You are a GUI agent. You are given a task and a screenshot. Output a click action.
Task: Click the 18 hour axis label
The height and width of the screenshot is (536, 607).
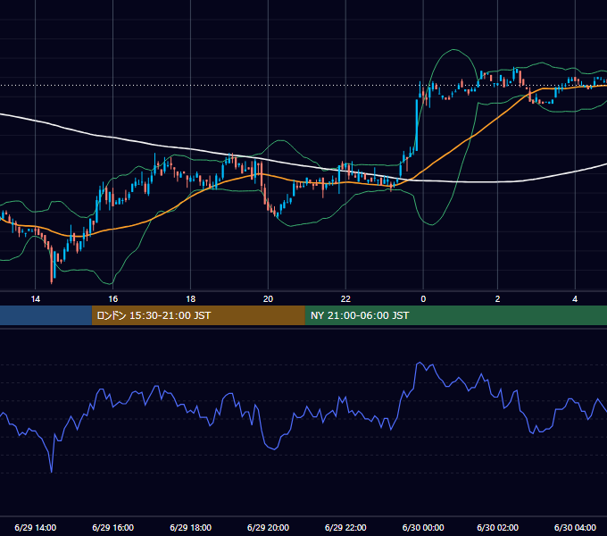190,299
